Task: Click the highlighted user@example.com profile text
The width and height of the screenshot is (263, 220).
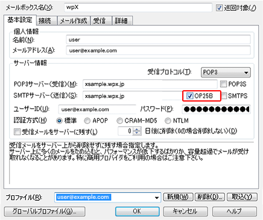Action: click(x=83, y=197)
